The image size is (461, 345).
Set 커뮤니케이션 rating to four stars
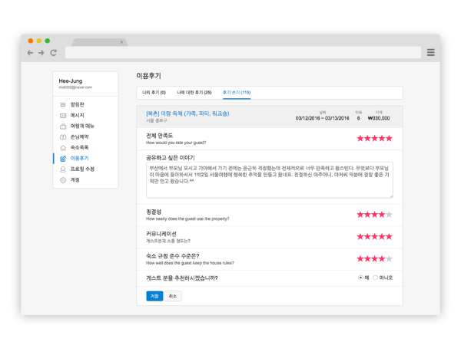382,237
